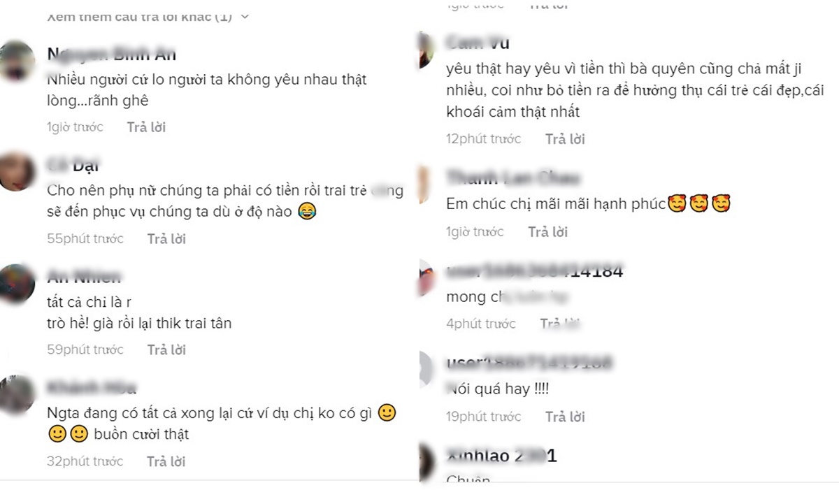The image size is (839, 490).
Task: Open the avatar beside the 'buồn cười thật' comment
Action: (15, 394)
